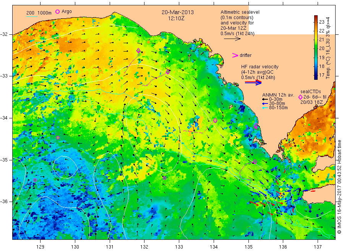Click the cyan 80-150m ANMN arrow symbol
344x252 pixels.
point(265,108)
